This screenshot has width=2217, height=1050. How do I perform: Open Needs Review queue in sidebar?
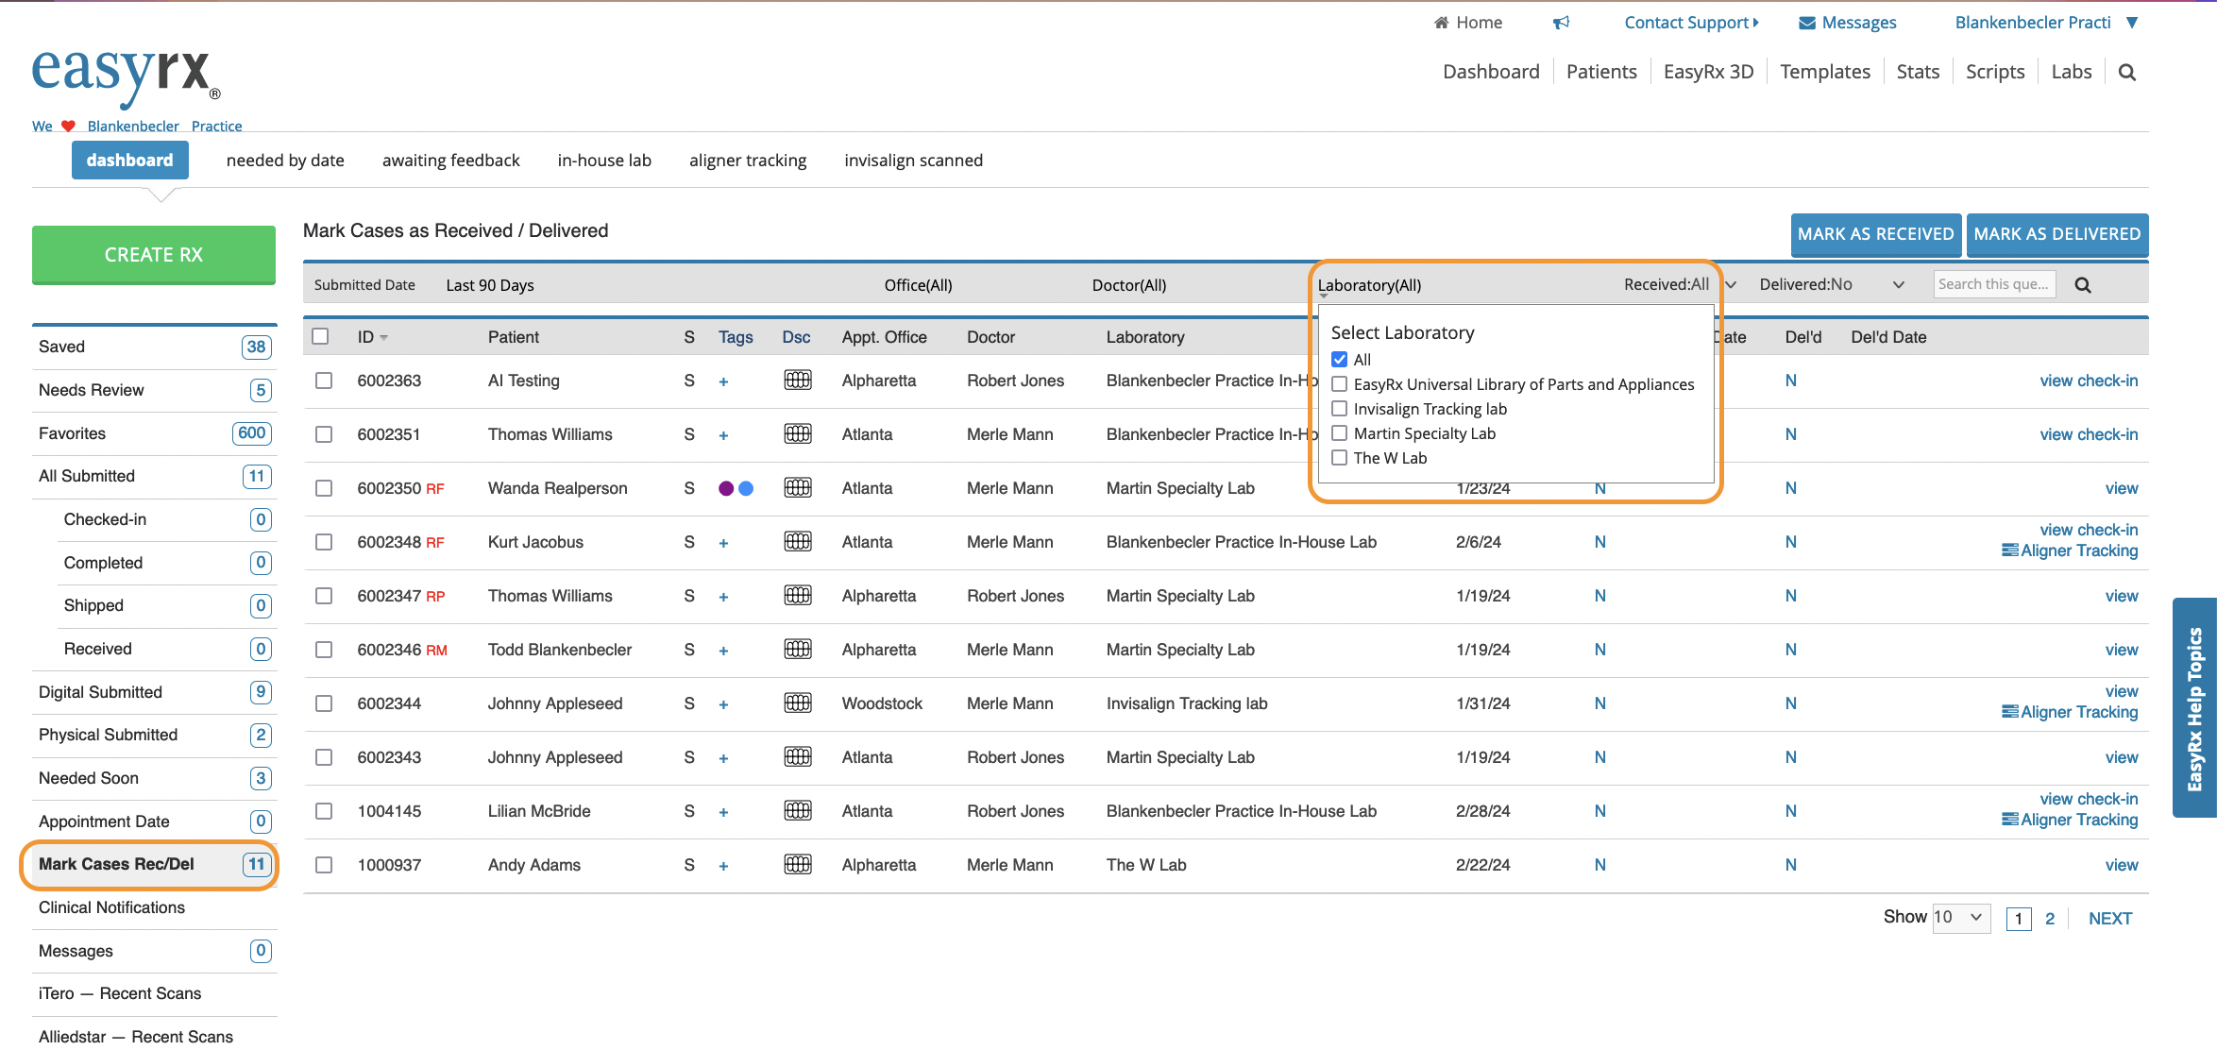click(x=154, y=390)
